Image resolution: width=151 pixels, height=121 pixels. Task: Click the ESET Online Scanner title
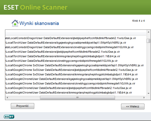(35, 7)
